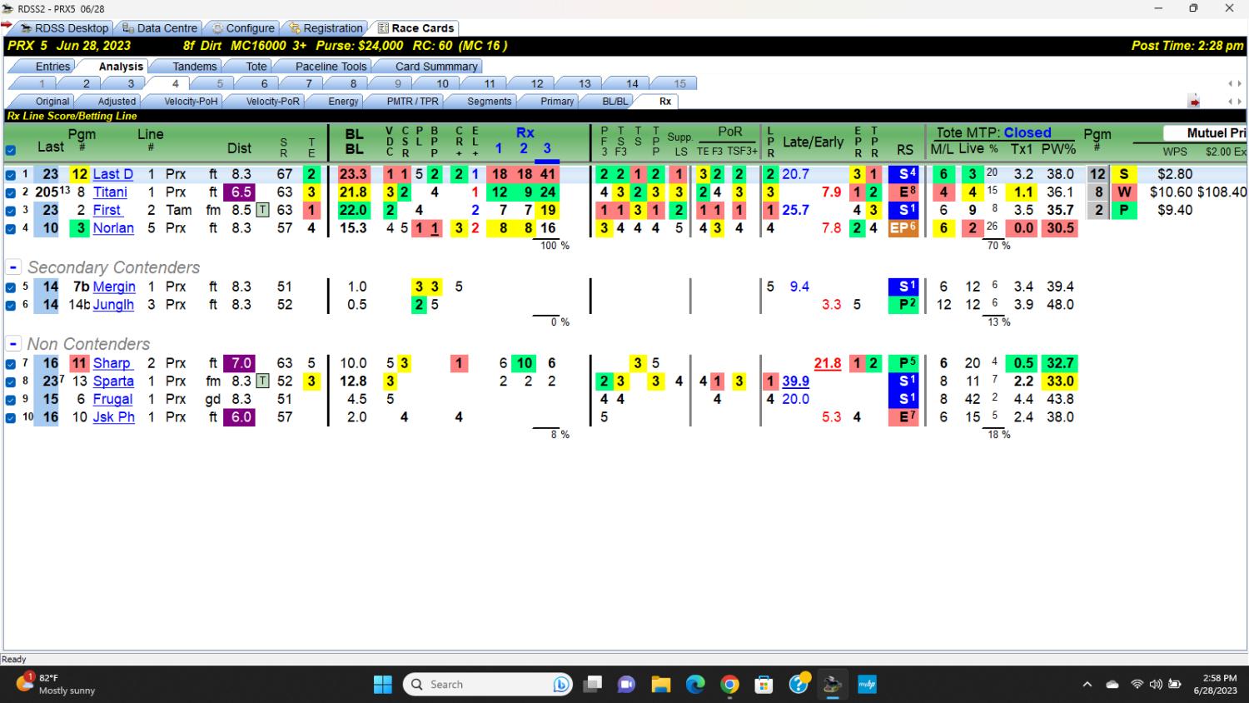
Task: Click the red 23.3 BL value
Action: 353,174
